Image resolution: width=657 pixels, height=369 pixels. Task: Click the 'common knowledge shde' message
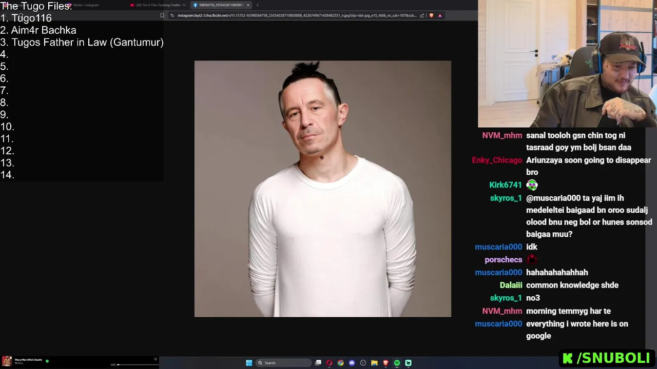pyautogui.click(x=572, y=285)
